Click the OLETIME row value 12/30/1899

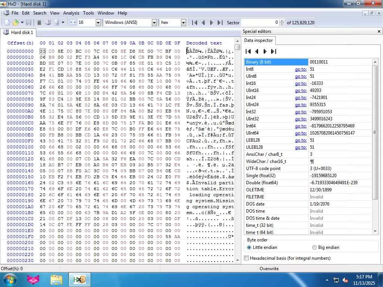pyautogui.click(x=321, y=190)
